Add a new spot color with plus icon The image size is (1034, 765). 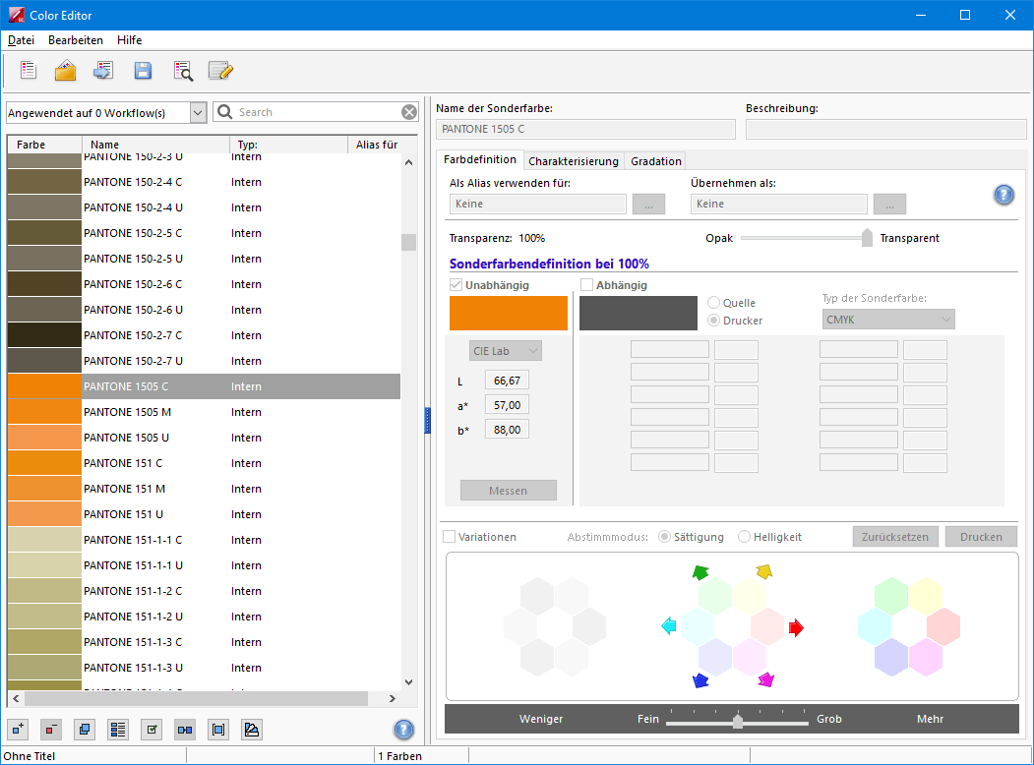click(x=18, y=730)
